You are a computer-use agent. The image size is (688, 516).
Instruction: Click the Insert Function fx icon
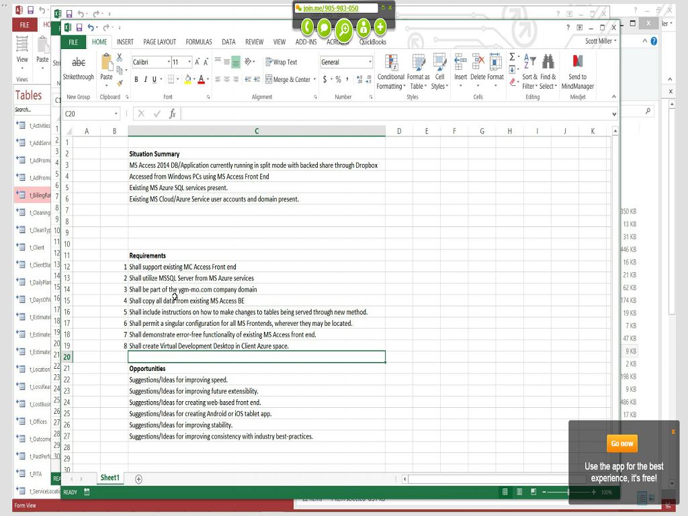tap(172, 114)
